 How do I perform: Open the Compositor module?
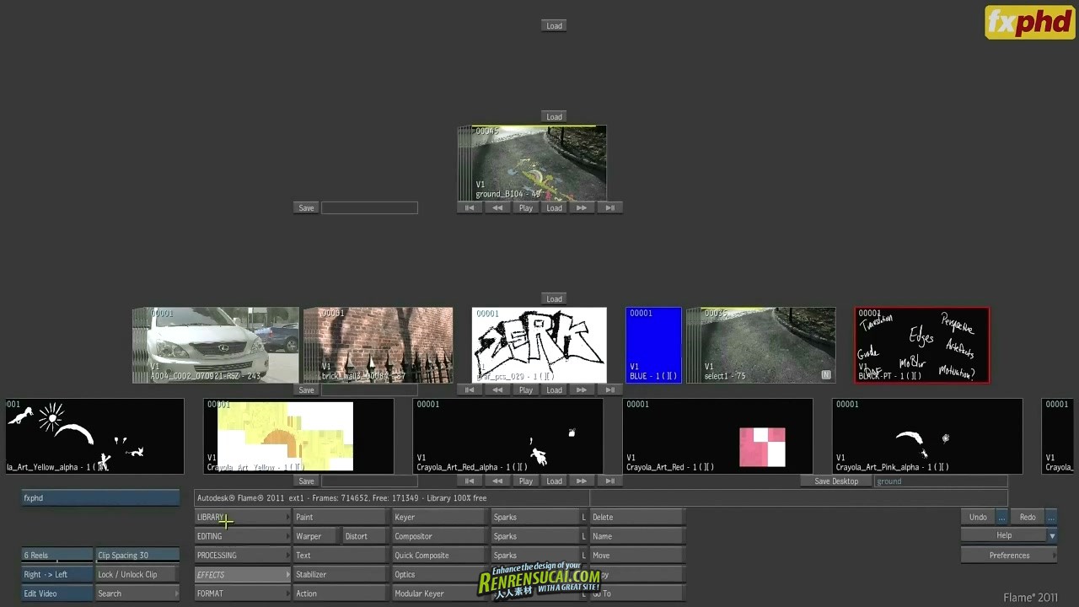coord(439,536)
